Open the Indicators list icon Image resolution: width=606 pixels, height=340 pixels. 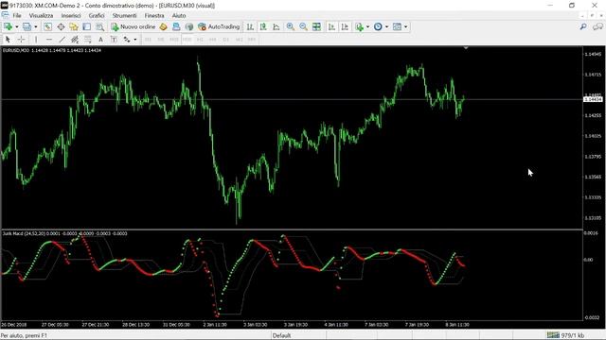tap(360, 26)
